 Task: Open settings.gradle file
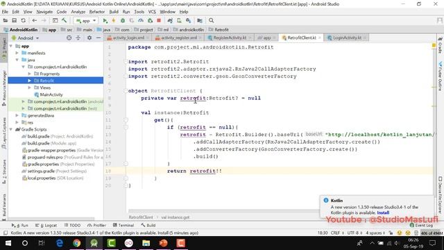pos(54,172)
